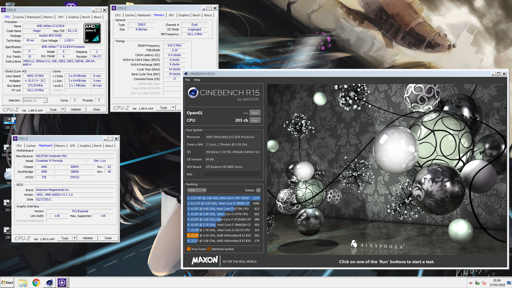Switch to Caches tab in CPU window
Image resolution: width=512 pixels, height=288 pixels.
(x=19, y=17)
